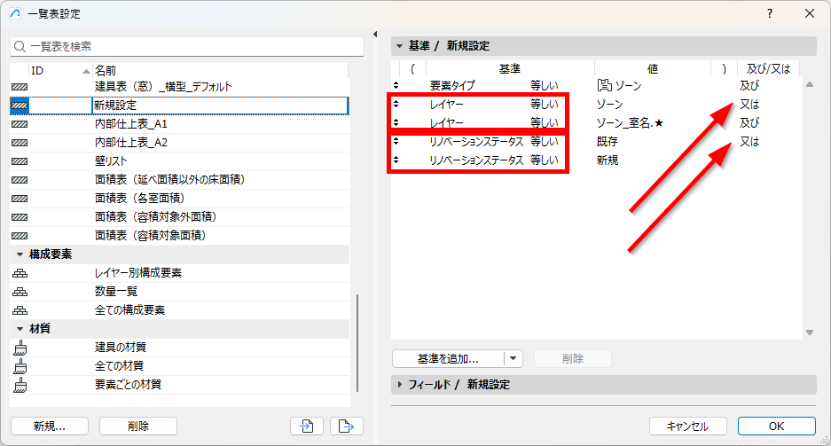
Task: Click the schedule icon of 建具表（窓）_横型_デフォルト
Action: [x=20, y=87]
